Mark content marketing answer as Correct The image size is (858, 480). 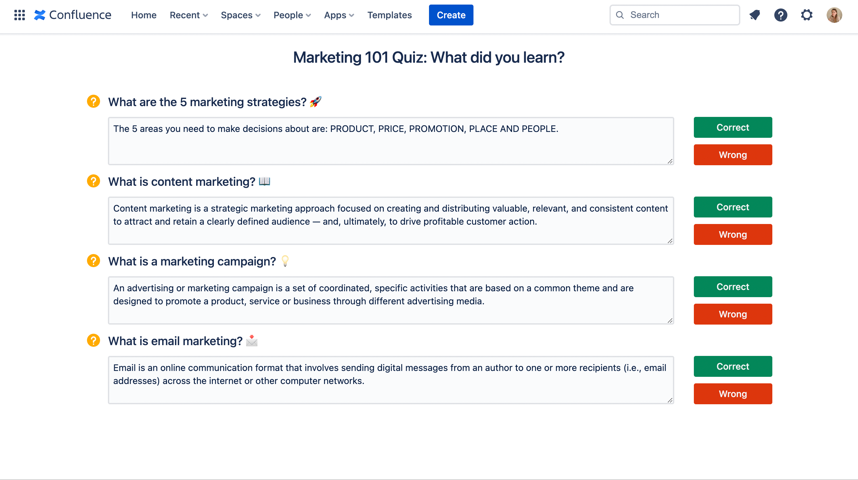point(733,207)
